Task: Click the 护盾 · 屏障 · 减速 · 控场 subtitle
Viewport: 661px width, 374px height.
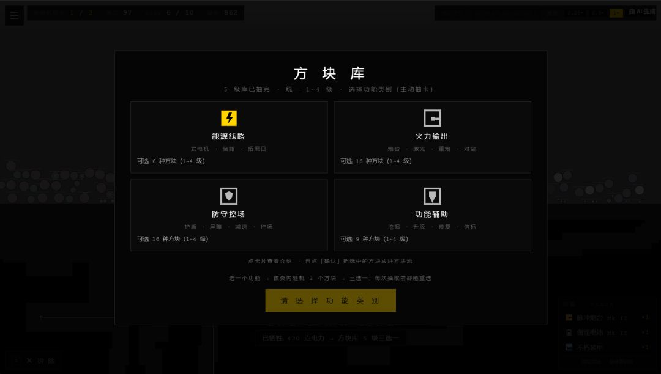Action: [228, 227]
